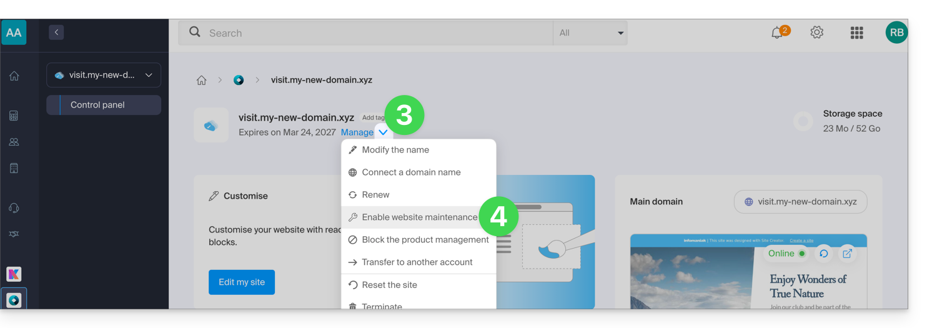Click the Edit my site button

coord(242,282)
